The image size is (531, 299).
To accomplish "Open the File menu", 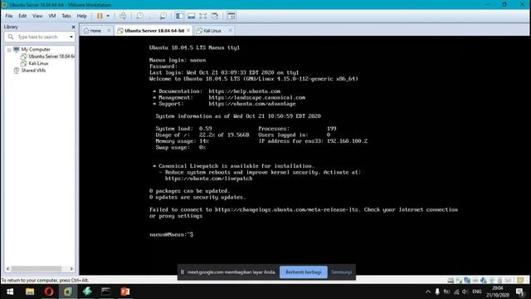I will (x=9, y=16).
